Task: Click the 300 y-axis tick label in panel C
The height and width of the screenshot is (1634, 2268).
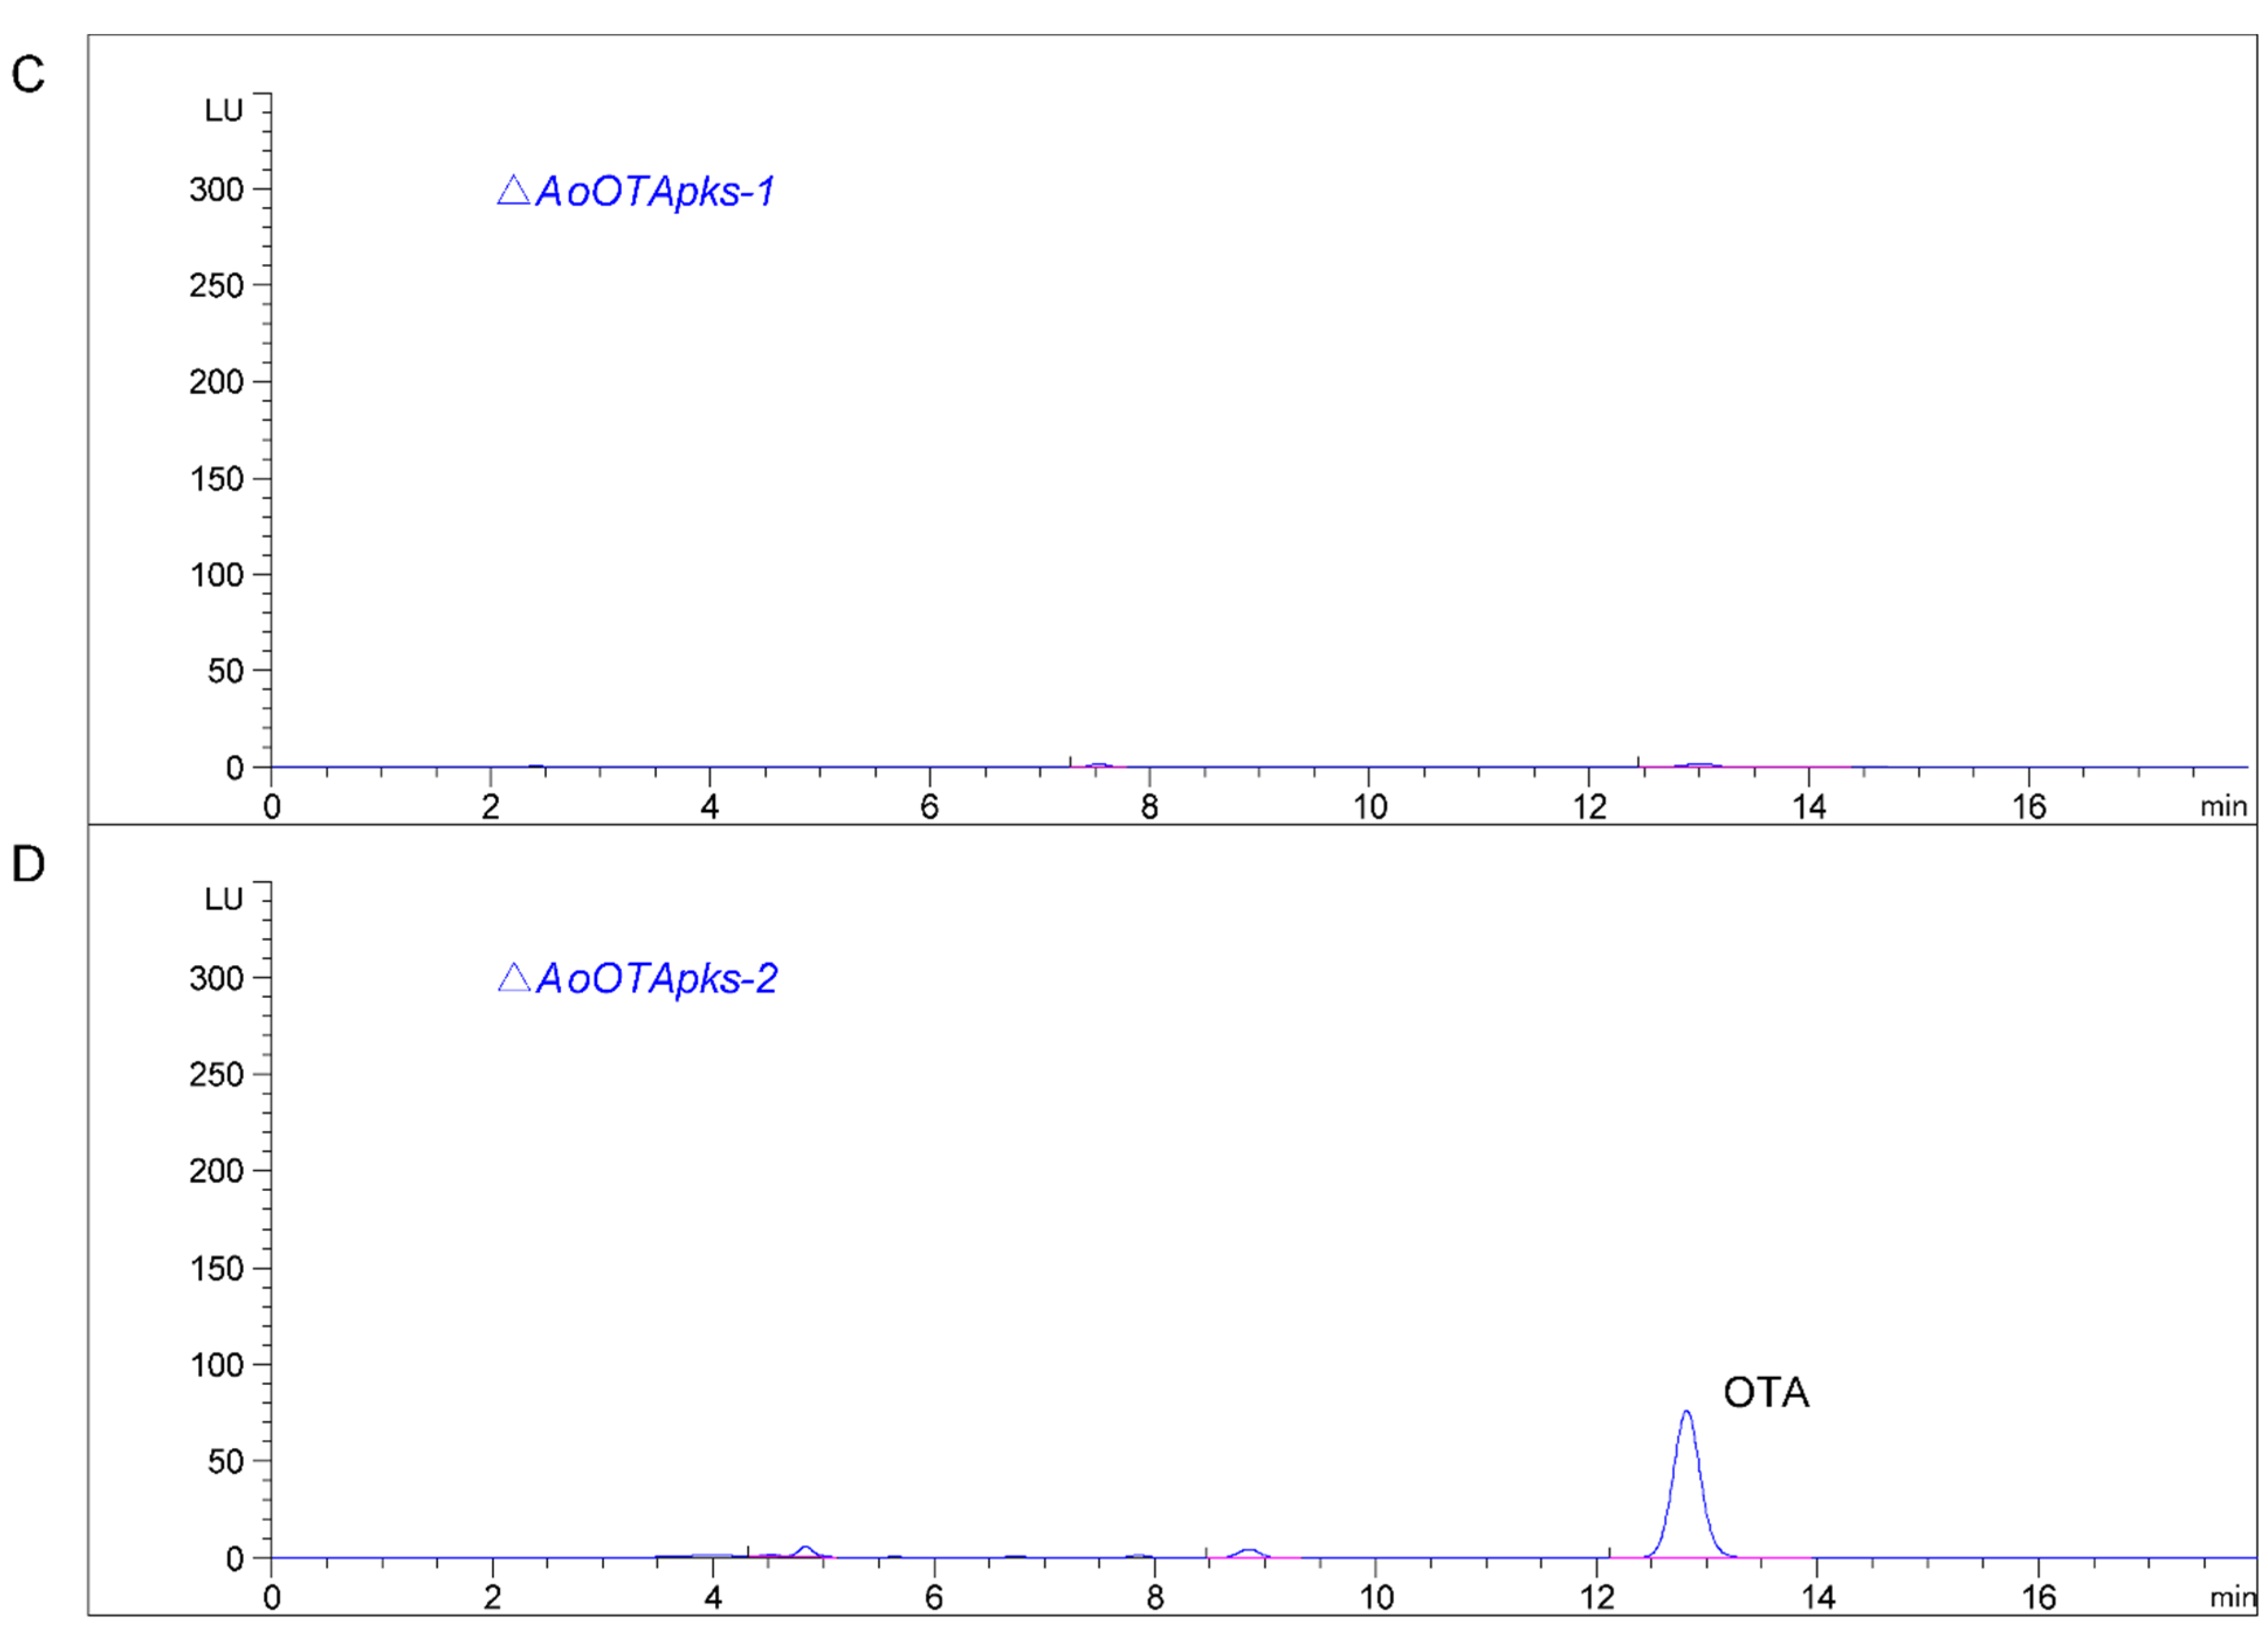Action: [x=216, y=190]
